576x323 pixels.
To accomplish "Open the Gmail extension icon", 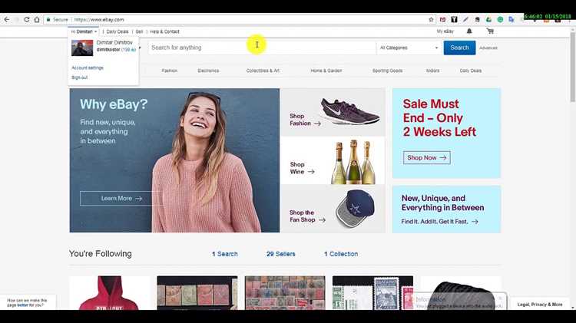I will [x=442, y=19].
